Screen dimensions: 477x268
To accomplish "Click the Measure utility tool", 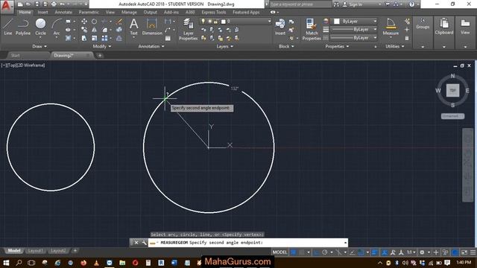I will pyautogui.click(x=391, y=27).
